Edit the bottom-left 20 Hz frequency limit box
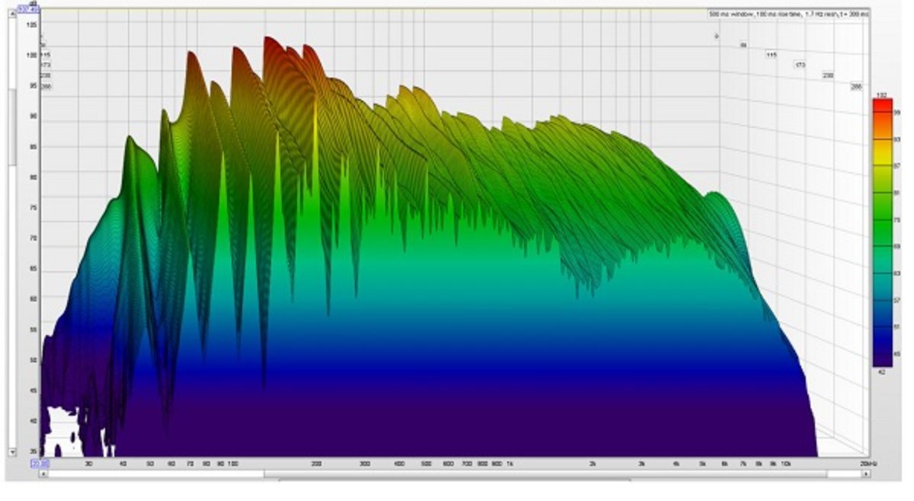914x501 pixels. pyautogui.click(x=40, y=462)
